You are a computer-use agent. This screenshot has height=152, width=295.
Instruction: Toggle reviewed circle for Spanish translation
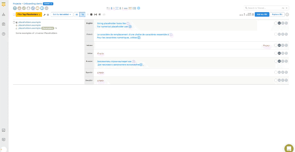pos(276,72)
